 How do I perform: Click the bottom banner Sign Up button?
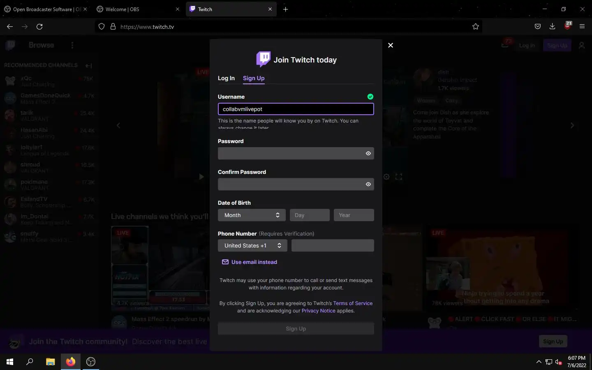[553, 341]
